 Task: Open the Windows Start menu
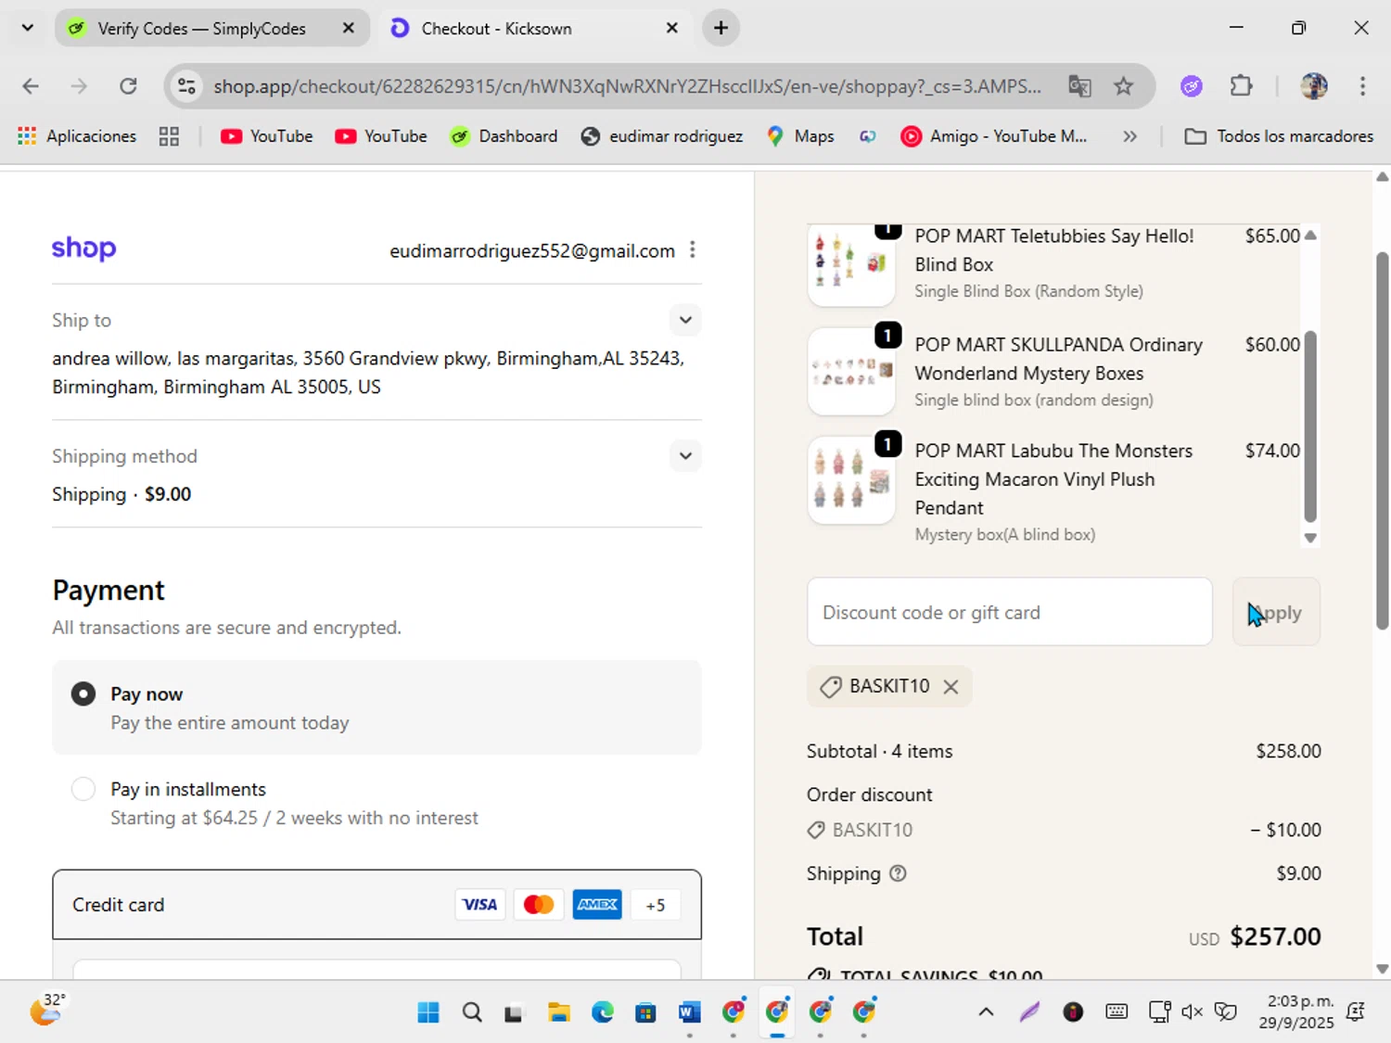428,1012
